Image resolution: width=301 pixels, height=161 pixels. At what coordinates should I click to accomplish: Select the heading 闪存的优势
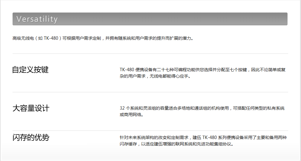click(x=31, y=137)
